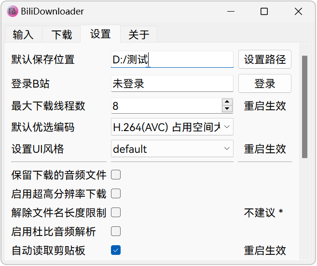Click 重启生效 text next to clipboard option

click(264, 250)
